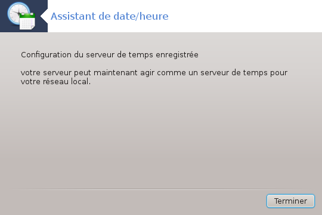This screenshot has height=215, width=322.
Task: Click the word 'heure' in the title
Action: [154, 16]
